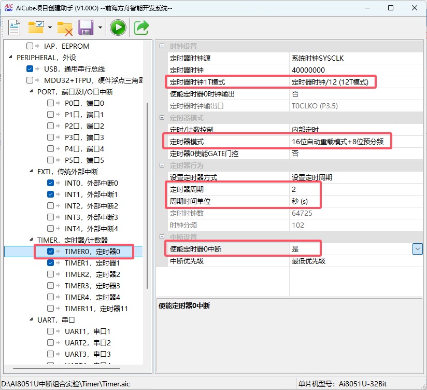This screenshot has width=427, height=390.
Task: Click the 单片机型号 Ai8051U-32Bit status entry
Action: coord(343,384)
